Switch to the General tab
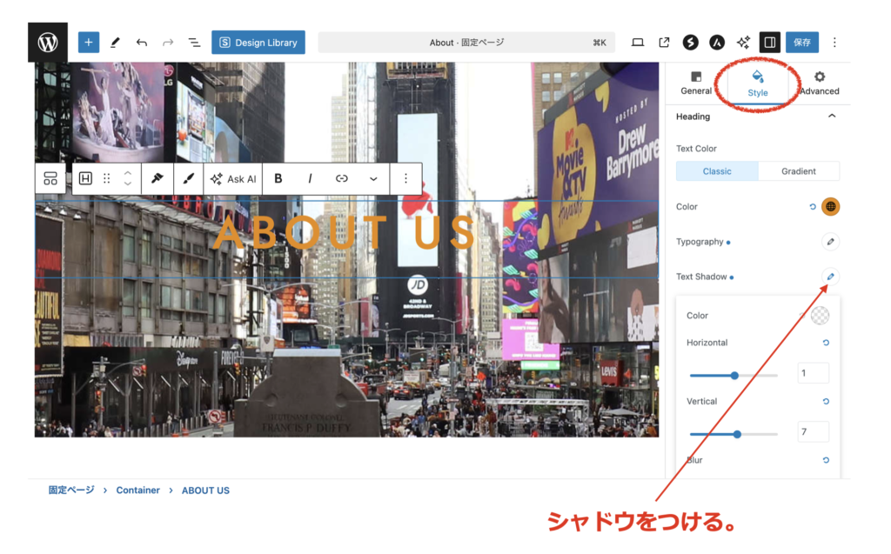Image resolution: width=891 pixels, height=554 pixels. pyautogui.click(x=696, y=83)
